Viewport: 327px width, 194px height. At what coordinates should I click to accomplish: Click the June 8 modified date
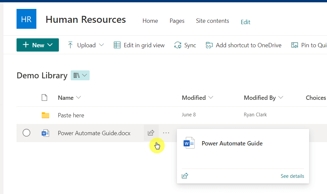tap(188, 115)
